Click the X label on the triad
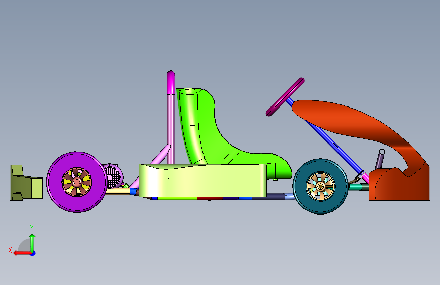Viewport: 440px width, 285px height. click(10, 250)
